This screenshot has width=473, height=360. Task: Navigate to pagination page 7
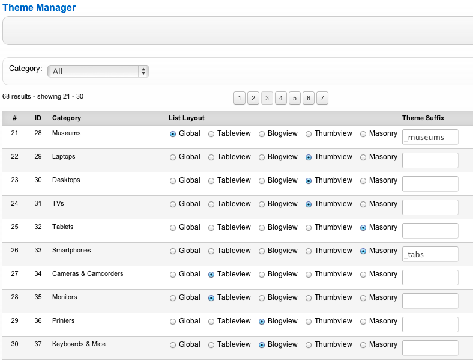322,98
